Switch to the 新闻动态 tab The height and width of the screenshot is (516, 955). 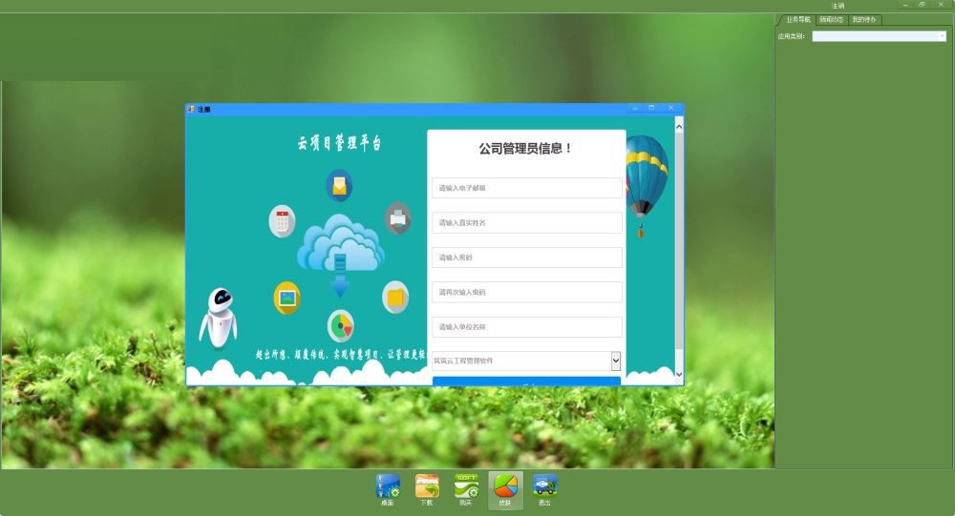[x=832, y=19]
